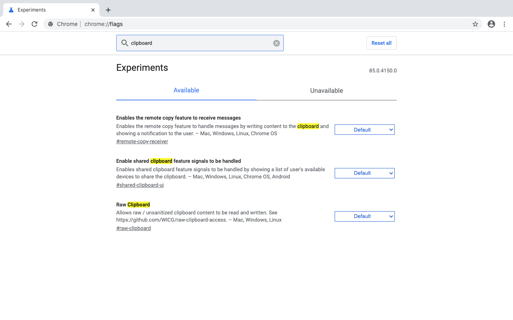Follow the #shared-clipboard-ui link

[140, 185]
